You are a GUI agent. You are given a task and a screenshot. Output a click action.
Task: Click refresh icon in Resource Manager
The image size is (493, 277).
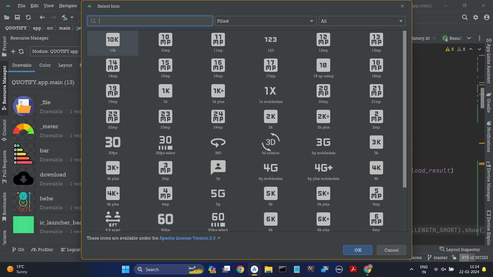[x=21, y=51]
